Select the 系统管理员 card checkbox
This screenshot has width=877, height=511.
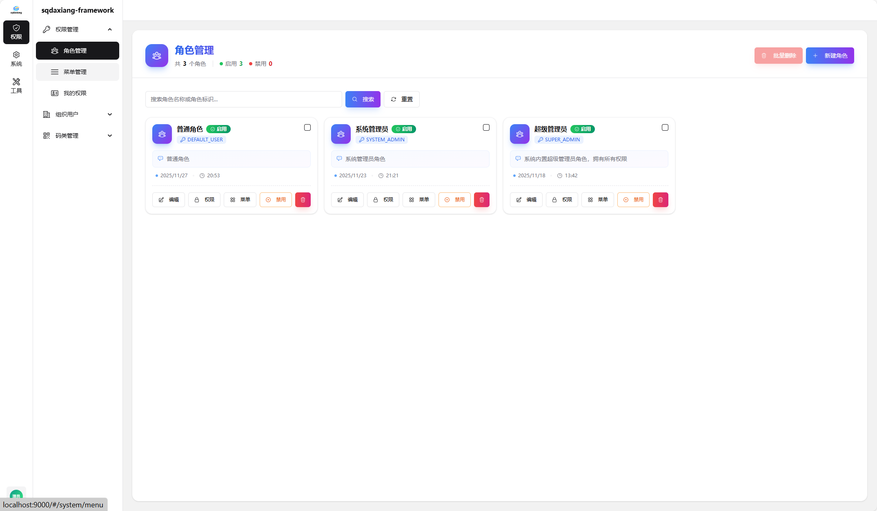point(486,127)
